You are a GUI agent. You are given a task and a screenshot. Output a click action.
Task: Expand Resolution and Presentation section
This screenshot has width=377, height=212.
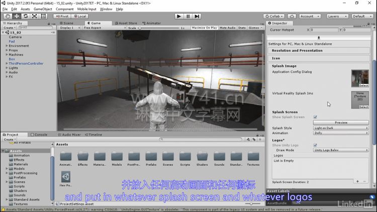pyautogui.click(x=319, y=50)
